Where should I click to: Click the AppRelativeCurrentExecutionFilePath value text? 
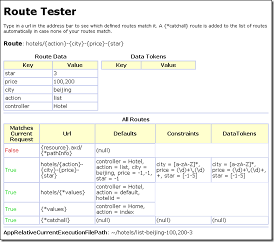click(x=151, y=232)
